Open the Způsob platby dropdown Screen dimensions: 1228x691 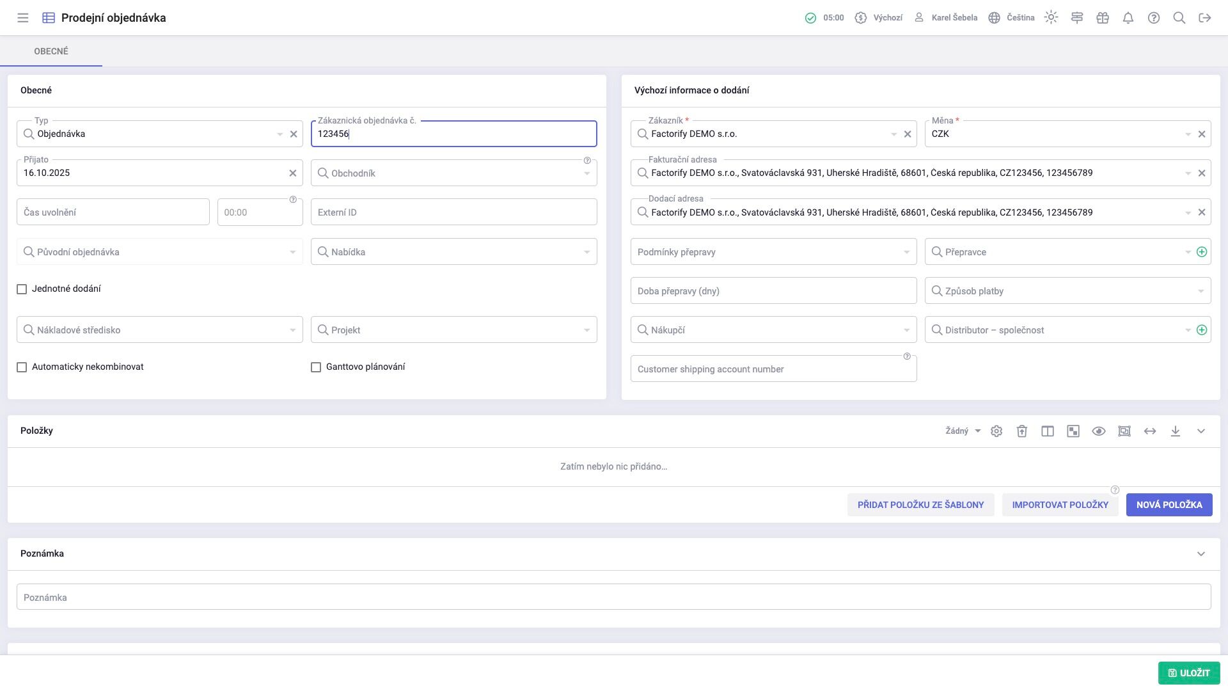coord(1067,291)
